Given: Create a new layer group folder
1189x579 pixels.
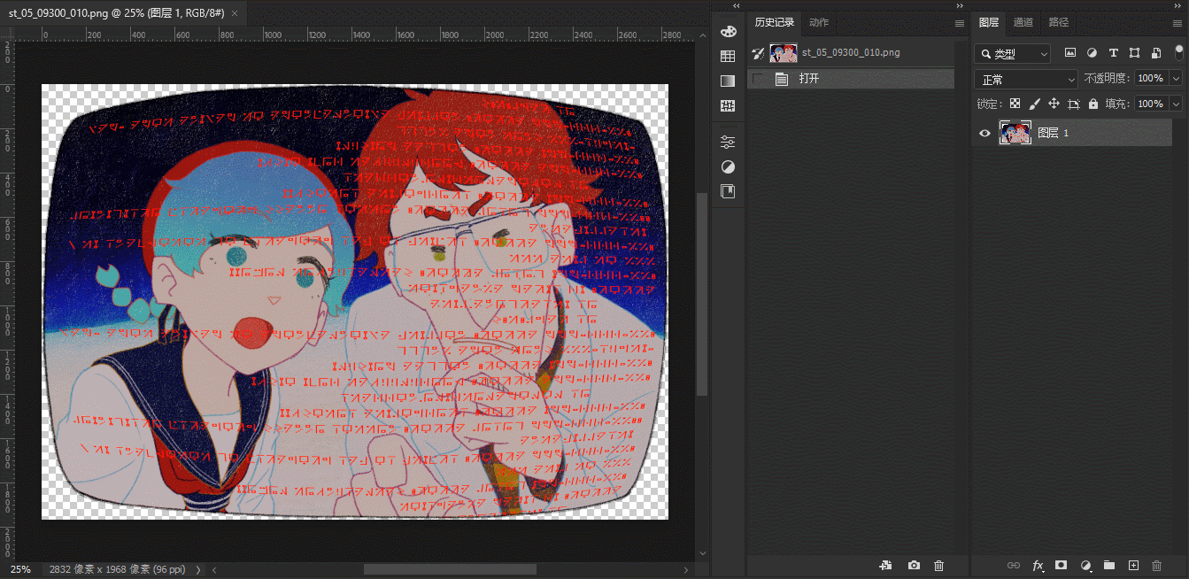Looking at the screenshot, I should click(x=1108, y=565).
